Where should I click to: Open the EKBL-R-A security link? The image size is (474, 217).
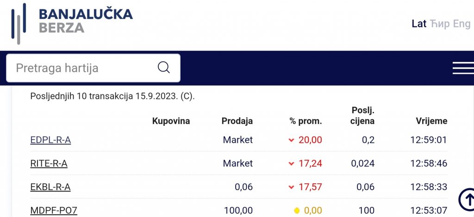50,187
